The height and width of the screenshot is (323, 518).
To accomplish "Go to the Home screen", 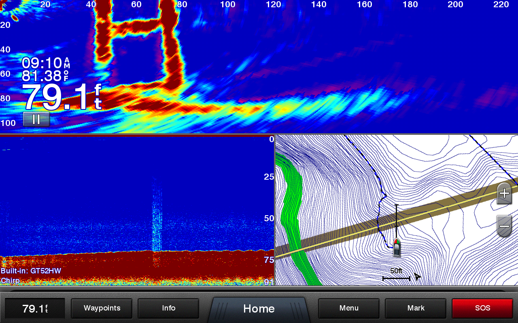I will (x=259, y=309).
